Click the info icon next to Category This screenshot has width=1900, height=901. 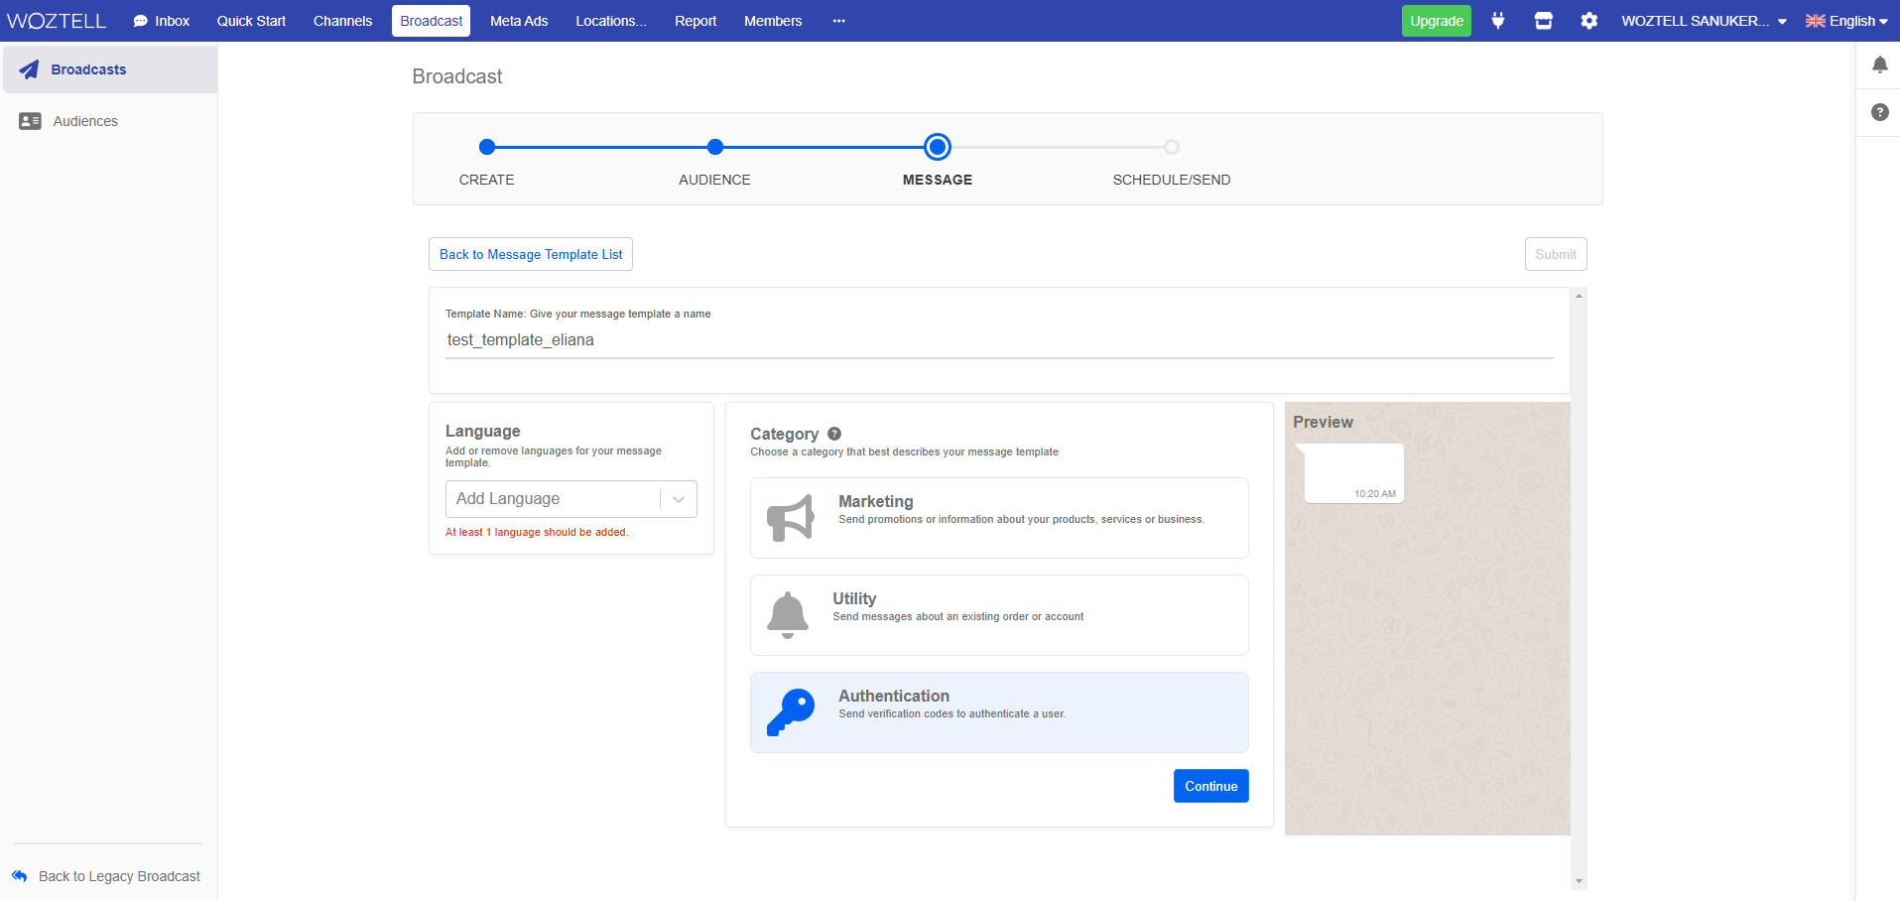pyautogui.click(x=833, y=434)
